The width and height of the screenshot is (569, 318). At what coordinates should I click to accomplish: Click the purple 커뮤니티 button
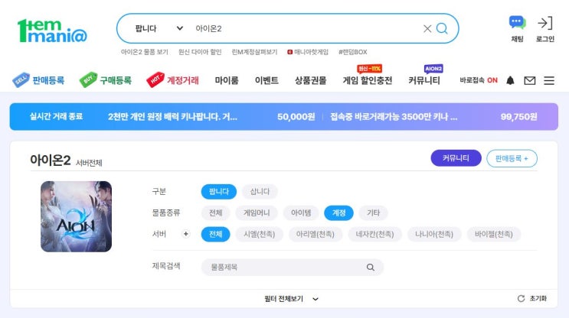(x=456, y=158)
